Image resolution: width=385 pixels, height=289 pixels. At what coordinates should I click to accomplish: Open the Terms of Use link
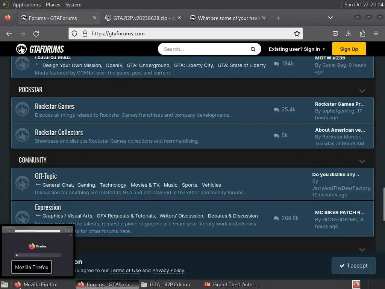point(126,270)
